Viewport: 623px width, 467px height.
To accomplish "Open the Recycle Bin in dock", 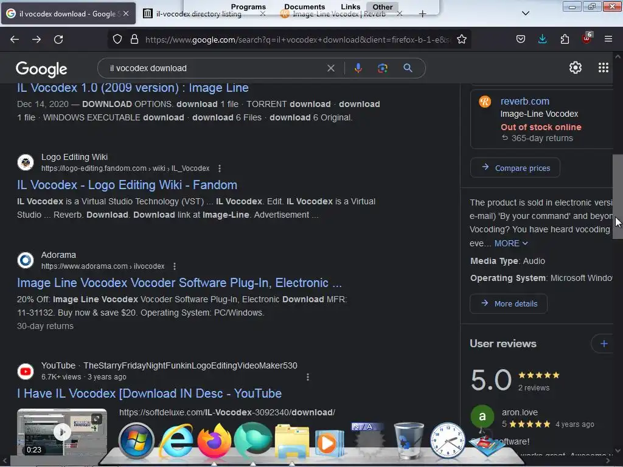I will pyautogui.click(x=409, y=441).
